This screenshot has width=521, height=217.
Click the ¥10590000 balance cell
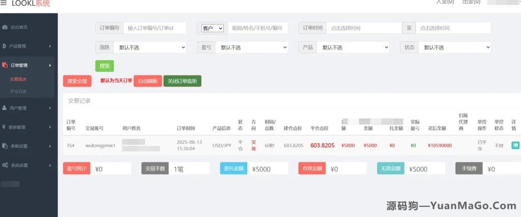point(440,145)
